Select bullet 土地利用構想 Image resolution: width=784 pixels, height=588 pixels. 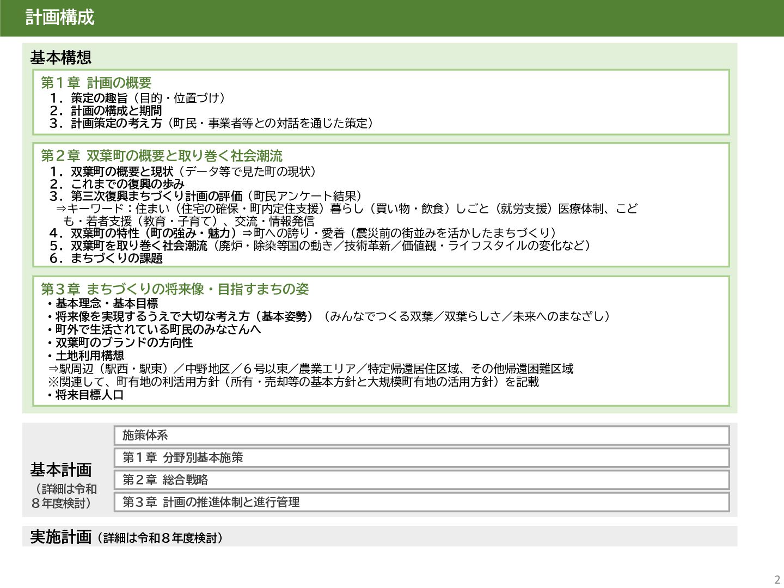(85, 356)
